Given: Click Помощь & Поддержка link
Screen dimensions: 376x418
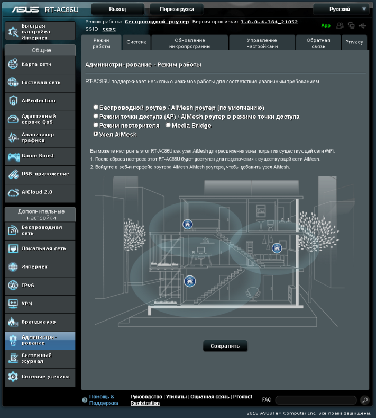Looking at the screenshot, I should coord(104,400).
